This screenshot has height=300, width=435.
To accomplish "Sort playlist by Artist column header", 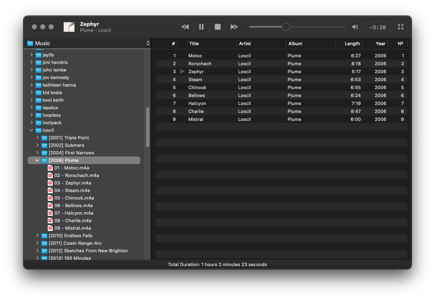I will pyautogui.click(x=245, y=44).
